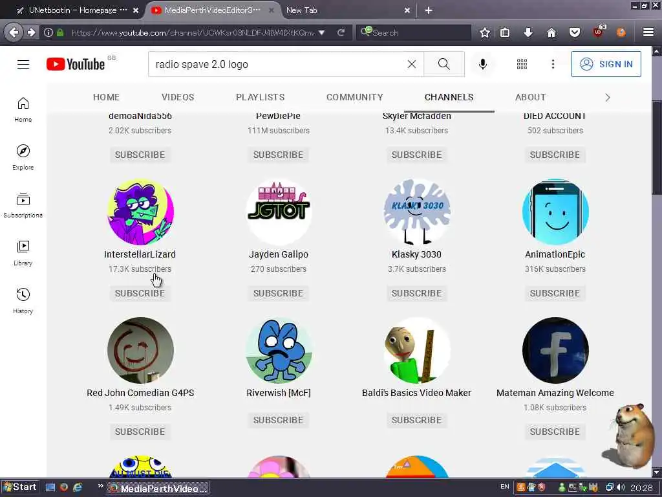Viewport: 662px width, 497px height.
Task: Open the Windows Start button
Action: coord(20,487)
